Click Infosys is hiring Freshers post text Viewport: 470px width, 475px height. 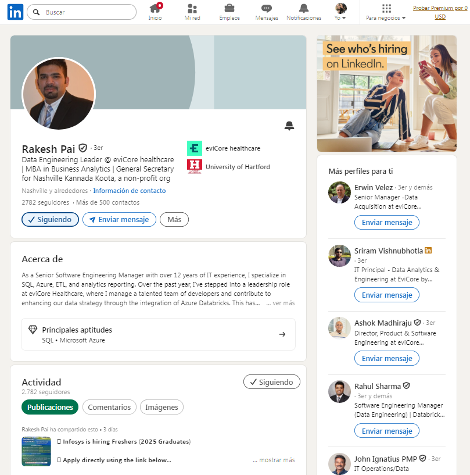click(x=124, y=442)
